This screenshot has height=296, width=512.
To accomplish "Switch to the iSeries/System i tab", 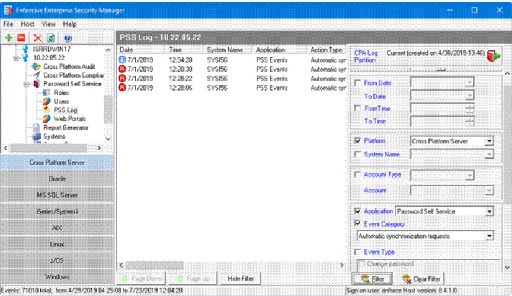I will tap(57, 211).
